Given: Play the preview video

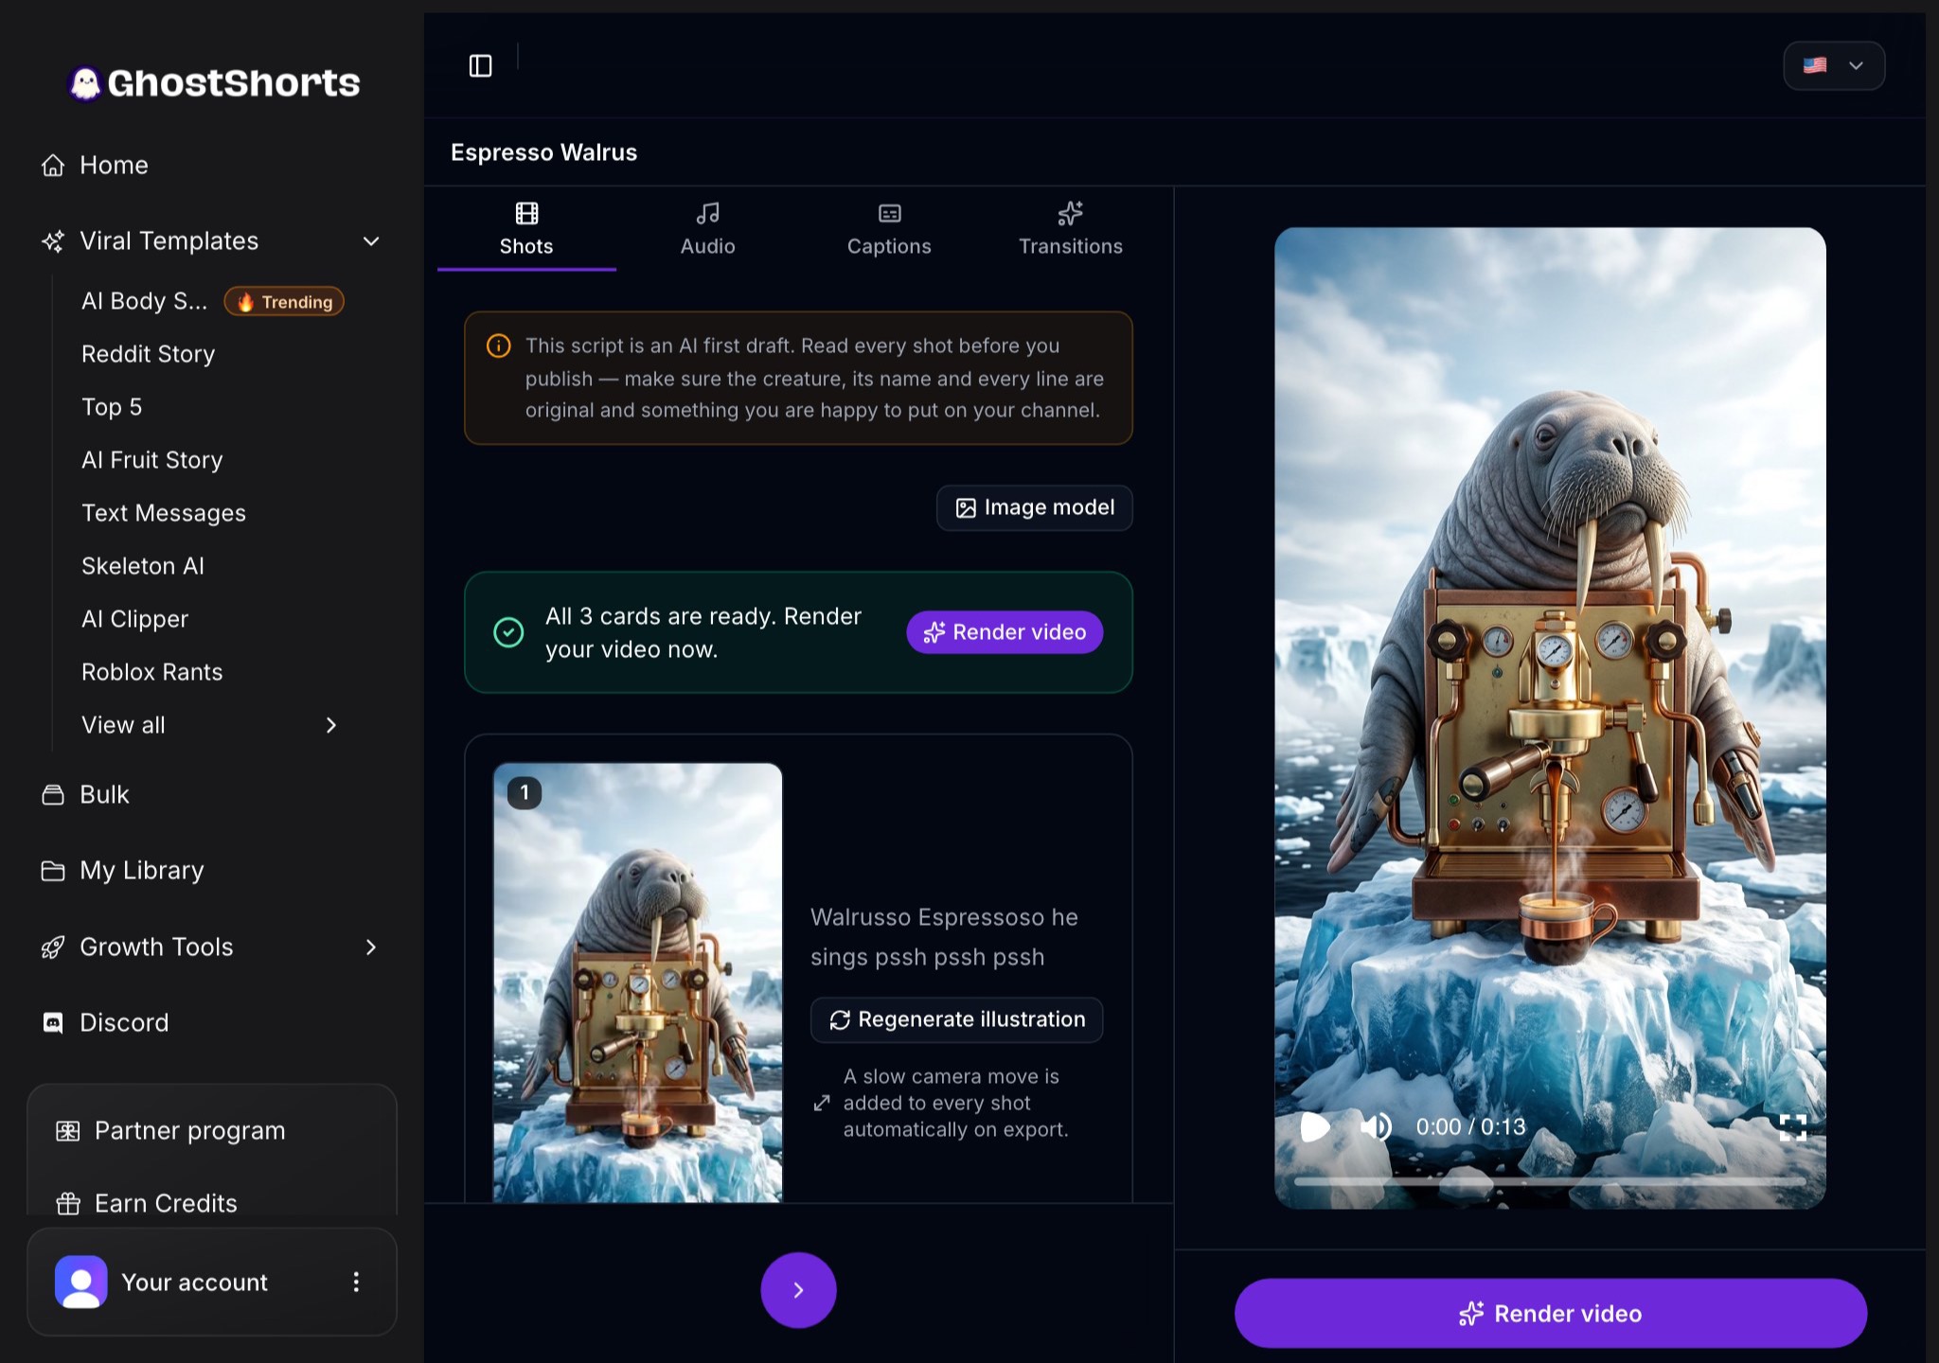Looking at the screenshot, I should [x=1315, y=1126].
